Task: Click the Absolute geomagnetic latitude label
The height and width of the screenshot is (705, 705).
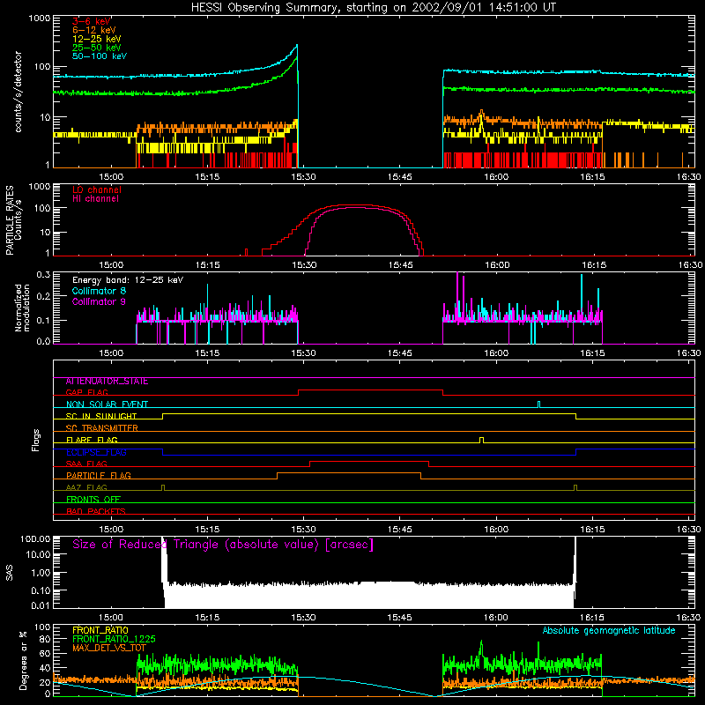Action: 609,631
